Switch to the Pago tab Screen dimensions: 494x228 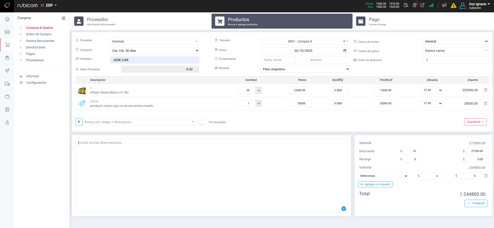pyautogui.click(x=374, y=21)
